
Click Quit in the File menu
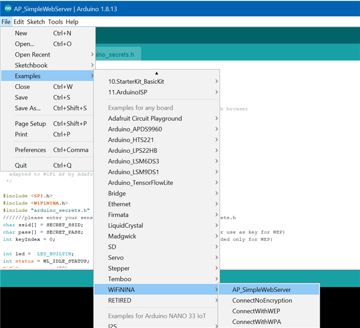pos(21,165)
